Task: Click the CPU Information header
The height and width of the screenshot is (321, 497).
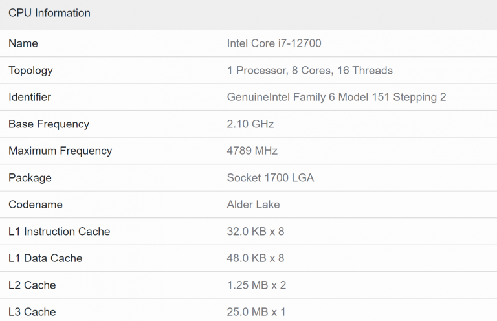Action: click(49, 13)
